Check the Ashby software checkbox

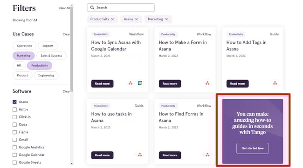tap(14, 109)
